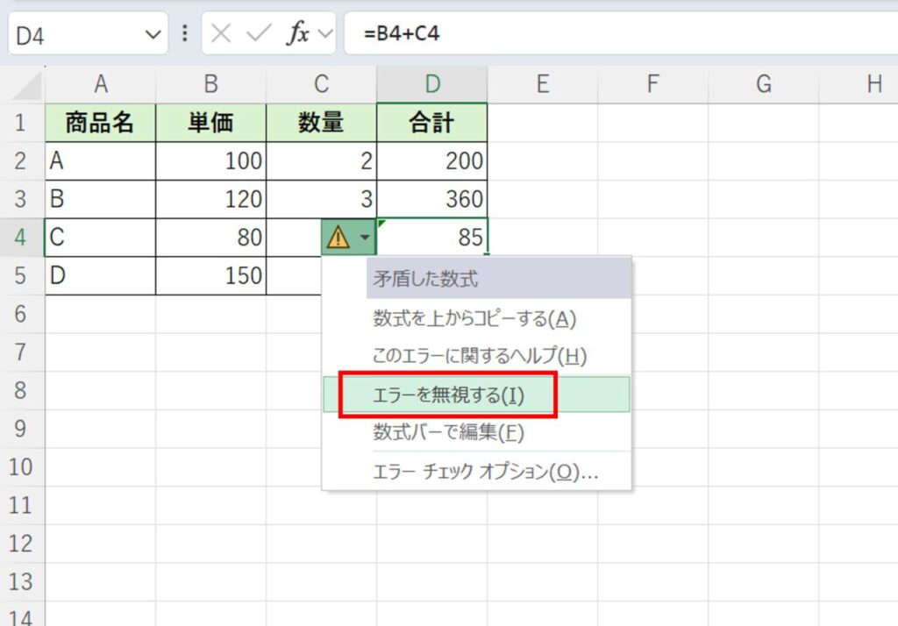Click cell containing 200
The width and height of the screenshot is (898, 626).
click(432, 161)
